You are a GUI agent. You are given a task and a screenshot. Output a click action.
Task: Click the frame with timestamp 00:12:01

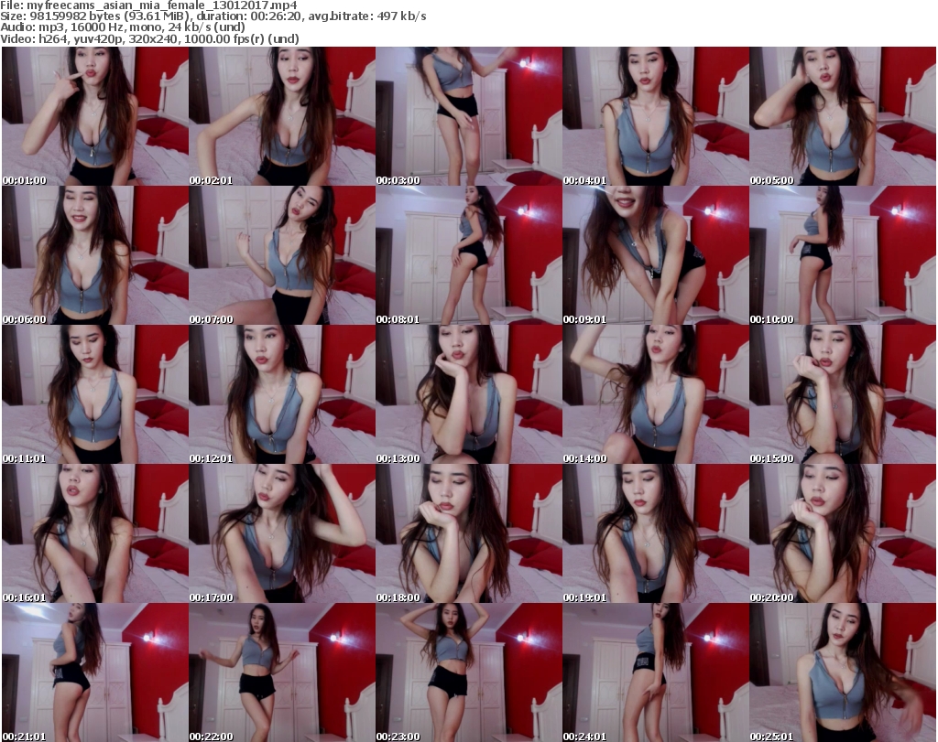coord(282,395)
